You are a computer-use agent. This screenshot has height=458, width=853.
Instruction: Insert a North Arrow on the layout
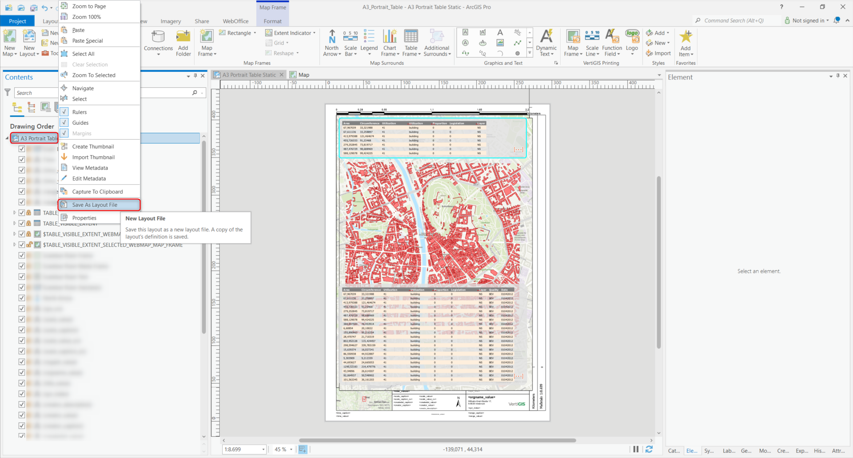(x=332, y=43)
